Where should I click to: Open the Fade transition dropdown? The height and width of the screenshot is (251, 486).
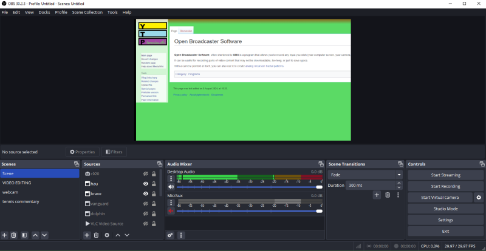[x=365, y=175]
